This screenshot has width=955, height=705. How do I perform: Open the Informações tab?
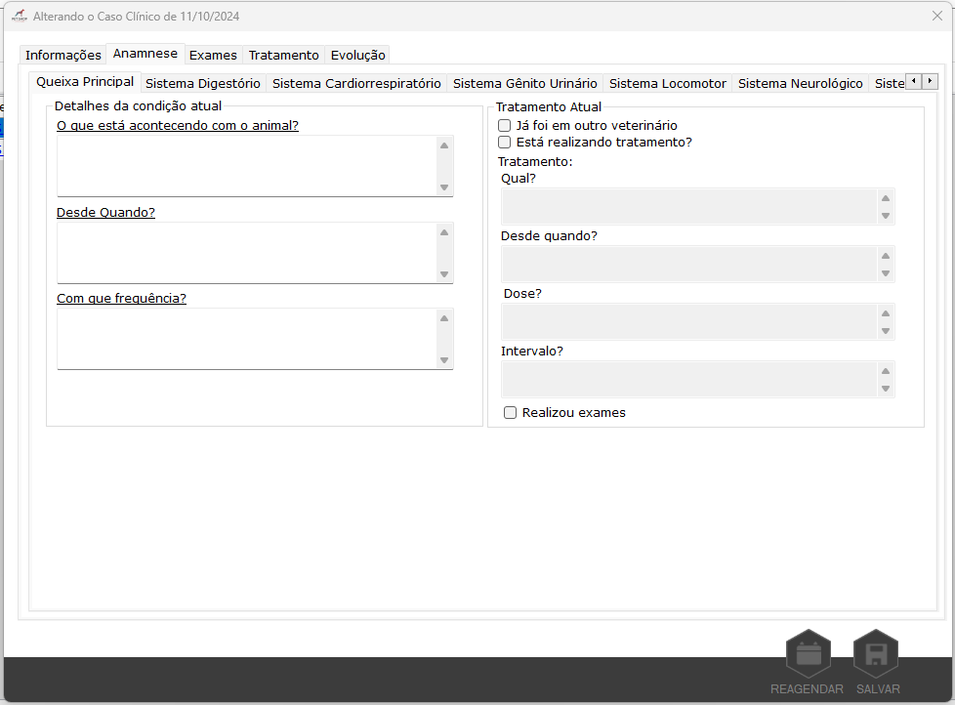pos(62,55)
